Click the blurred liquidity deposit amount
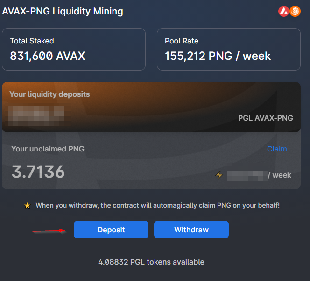This screenshot has height=281, width=310. pyautogui.click(x=36, y=114)
